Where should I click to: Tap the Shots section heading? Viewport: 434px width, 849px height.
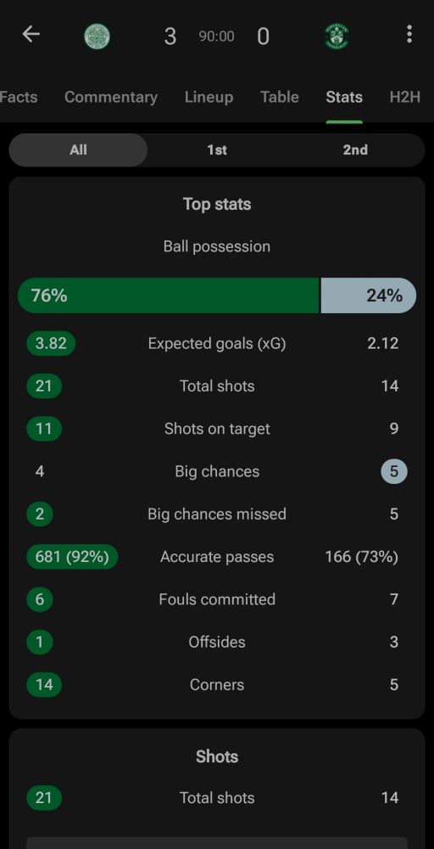[x=217, y=756]
